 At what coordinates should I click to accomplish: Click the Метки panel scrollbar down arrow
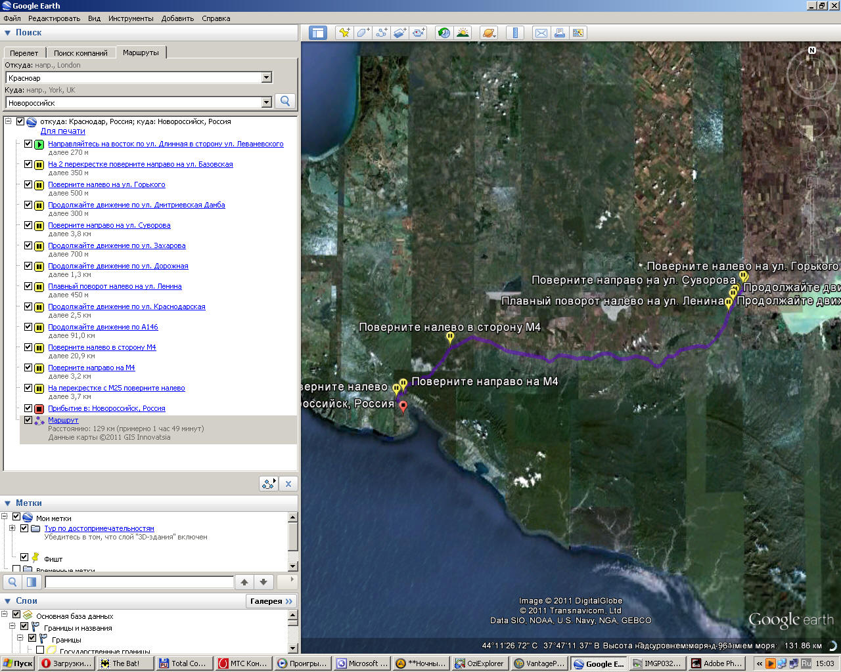293,566
